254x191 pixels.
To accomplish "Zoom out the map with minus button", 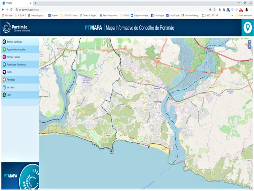I will click(x=249, y=47).
